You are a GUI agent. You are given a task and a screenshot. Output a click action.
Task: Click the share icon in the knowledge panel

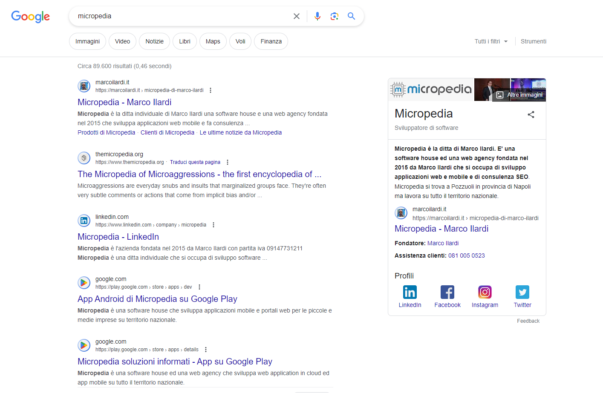pyautogui.click(x=531, y=114)
